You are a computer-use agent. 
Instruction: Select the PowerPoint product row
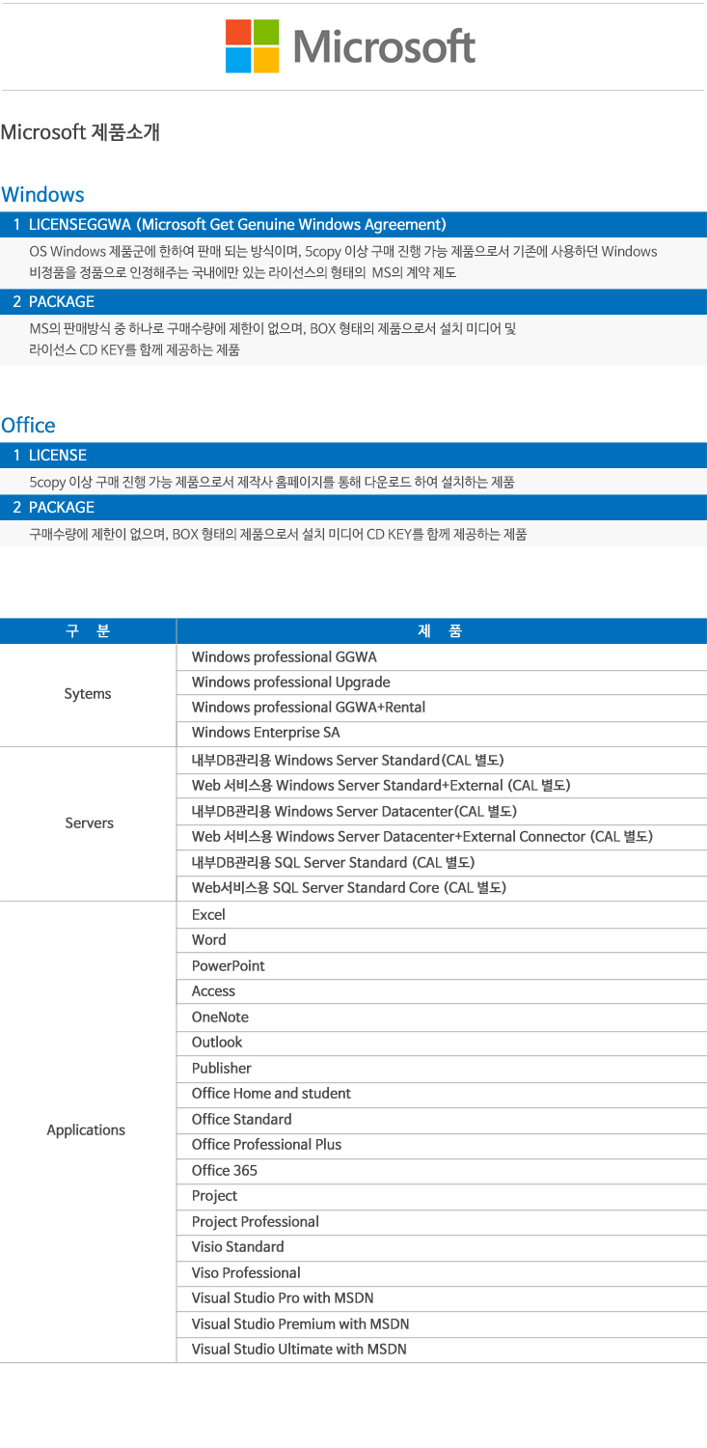(228, 966)
